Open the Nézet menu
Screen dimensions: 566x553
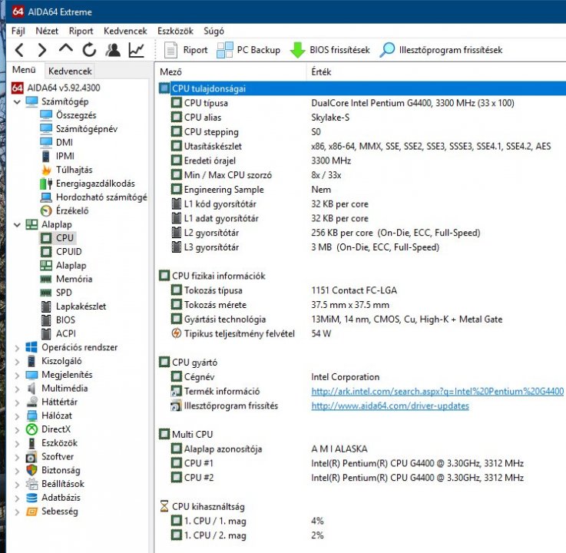(47, 31)
